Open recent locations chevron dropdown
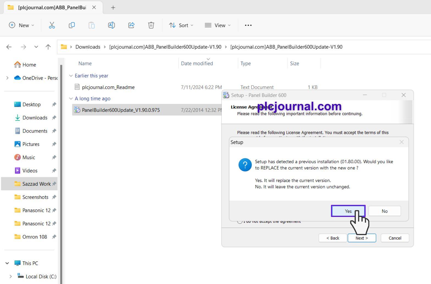Image resolution: width=431 pixels, height=284 pixels. coord(36,47)
